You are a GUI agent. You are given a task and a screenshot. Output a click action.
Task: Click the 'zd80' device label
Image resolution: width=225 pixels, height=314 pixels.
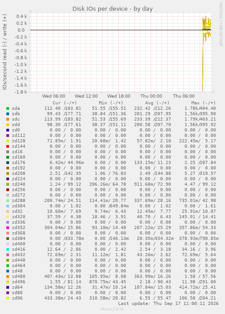[x=17, y=293]
